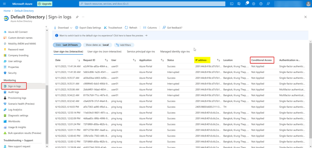Click Add filters
The width and height of the screenshot is (312, 148).
tap(124, 45)
